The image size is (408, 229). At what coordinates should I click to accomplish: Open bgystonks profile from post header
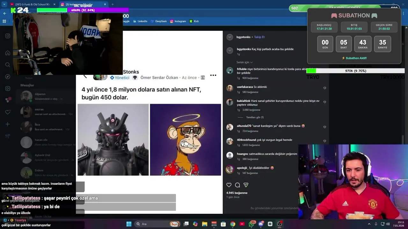pos(244,37)
